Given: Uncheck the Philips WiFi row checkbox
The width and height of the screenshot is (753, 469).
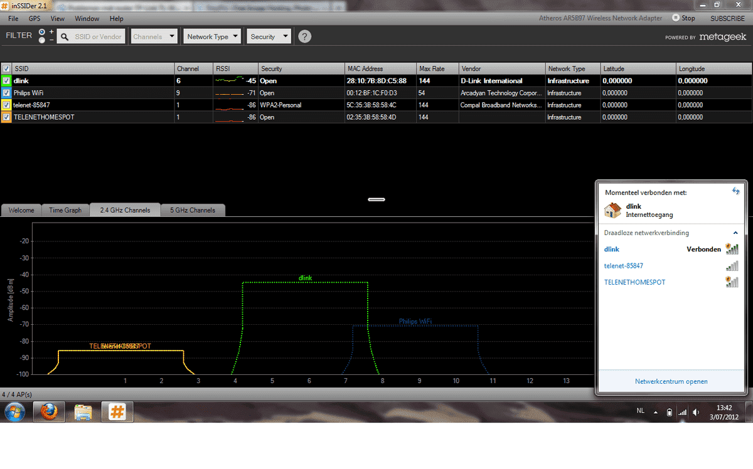Looking at the screenshot, I should (6, 93).
